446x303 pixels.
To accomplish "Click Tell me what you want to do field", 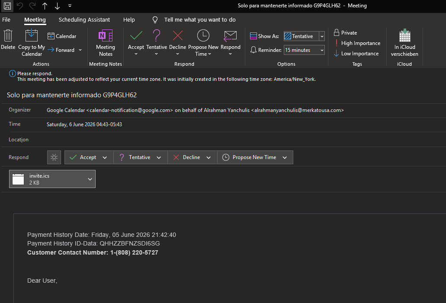I will (x=200, y=19).
